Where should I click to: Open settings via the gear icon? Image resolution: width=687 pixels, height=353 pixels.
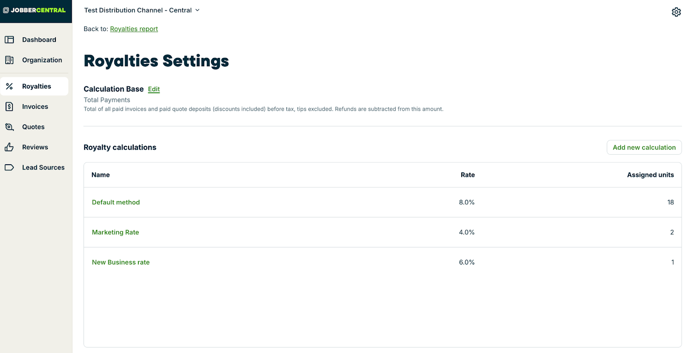pyautogui.click(x=676, y=12)
